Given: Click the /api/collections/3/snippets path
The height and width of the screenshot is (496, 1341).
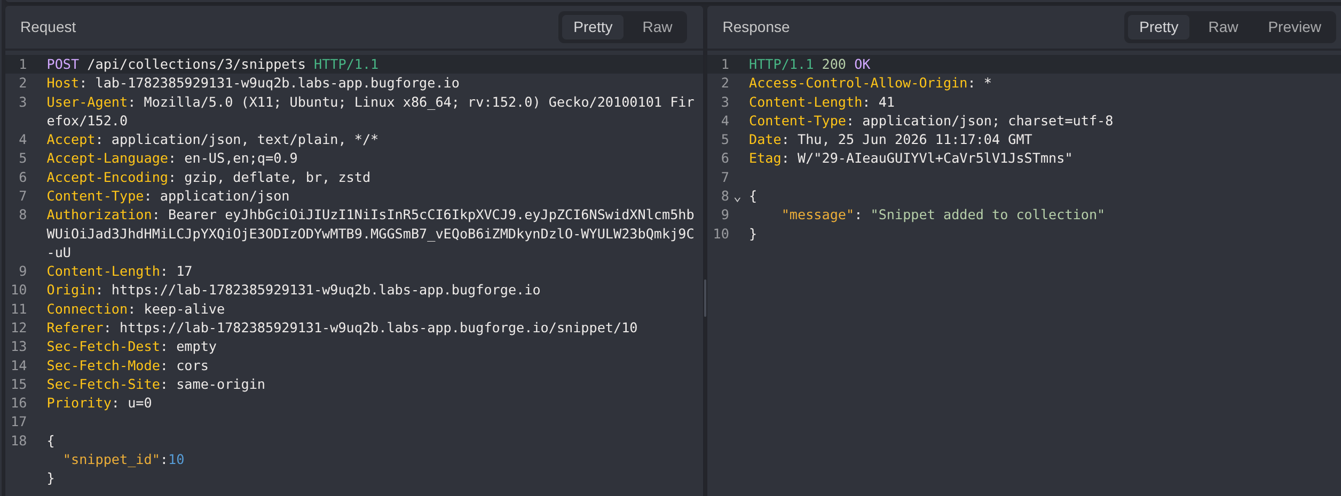Looking at the screenshot, I should tap(196, 65).
